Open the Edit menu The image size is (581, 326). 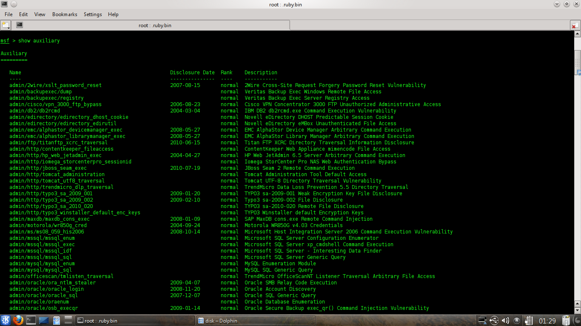coord(23,14)
